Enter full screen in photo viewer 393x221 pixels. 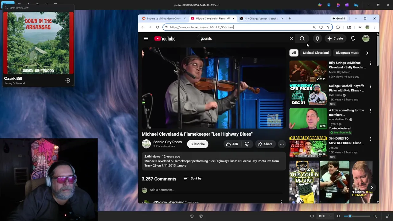[x=387, y=216]
